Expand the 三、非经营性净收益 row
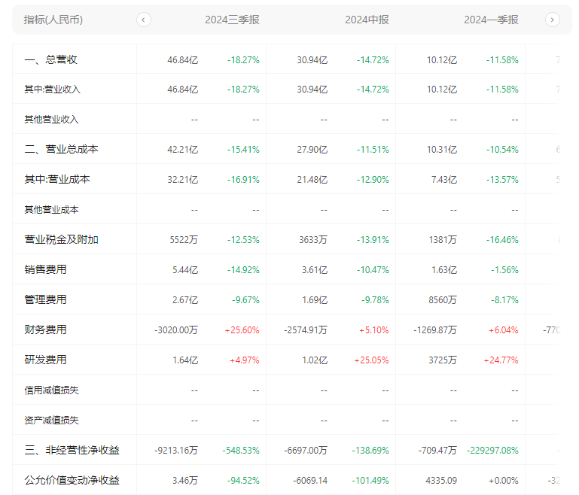Screen dimensions: 579x495 (x=72, y=451)
